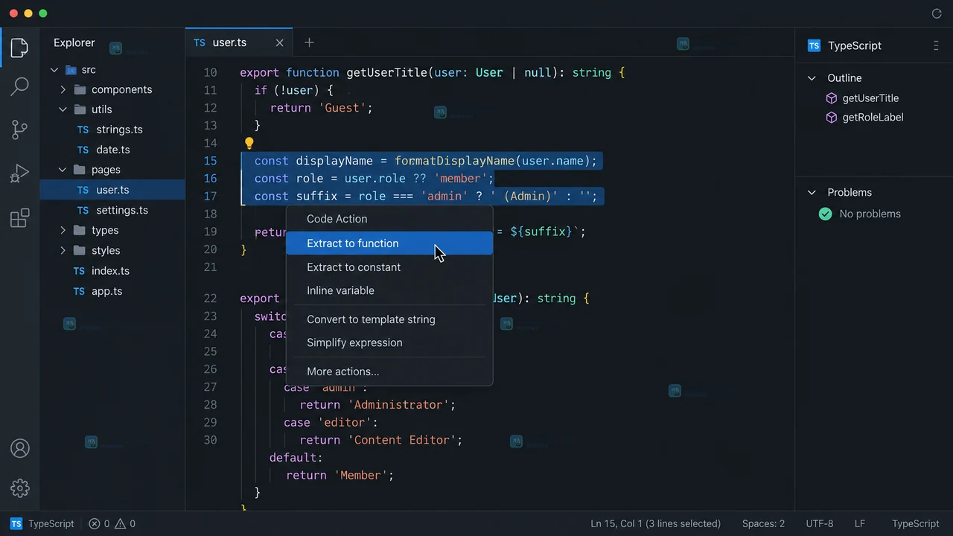The width and height of the screenshot is (953, 536).
Task: Click the errors count icon in status bar
Action: (95, 523)
